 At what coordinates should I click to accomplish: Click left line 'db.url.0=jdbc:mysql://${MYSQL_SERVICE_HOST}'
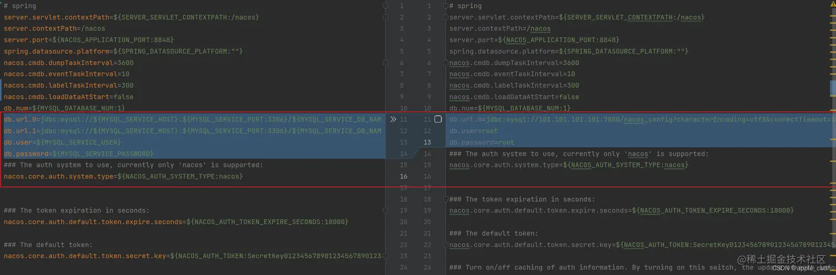[x=192, y=119]
